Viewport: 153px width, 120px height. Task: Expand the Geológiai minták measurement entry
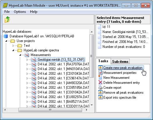click(x=27, y=60)
